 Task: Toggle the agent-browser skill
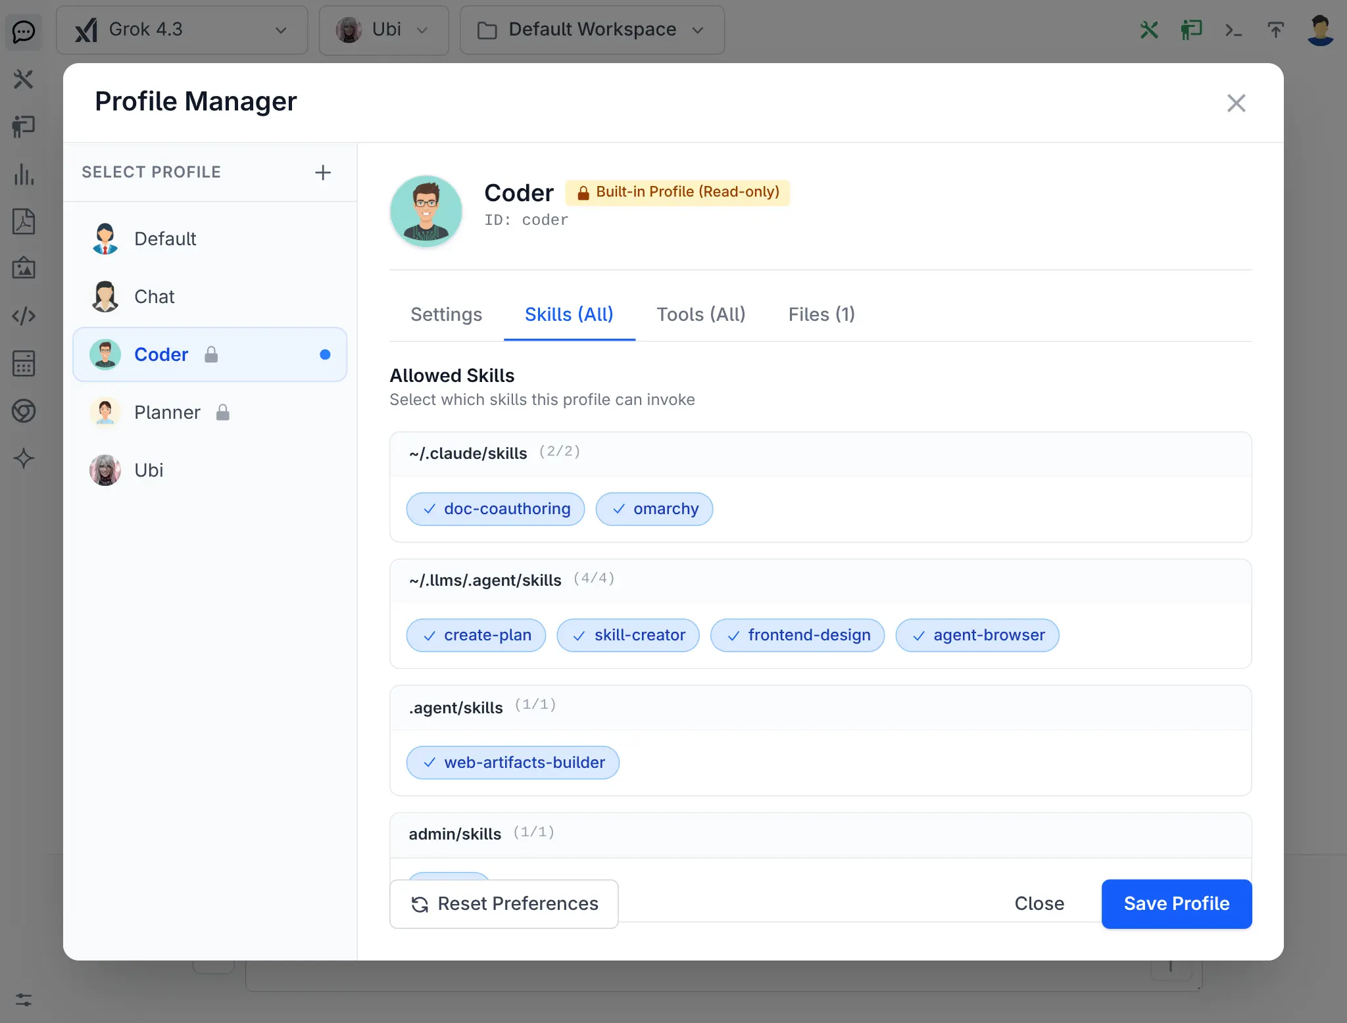(x=977, y=635)
